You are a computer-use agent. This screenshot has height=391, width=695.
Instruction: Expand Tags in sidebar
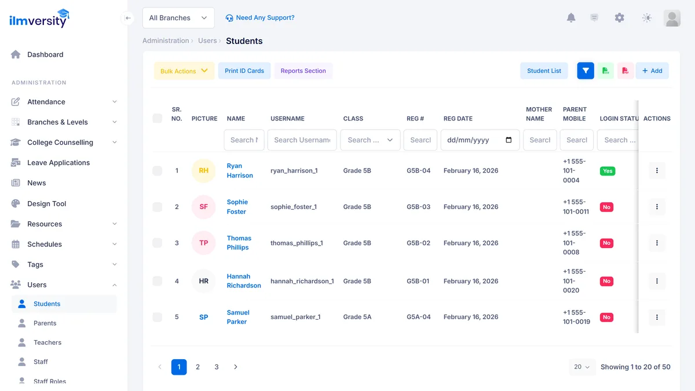click(64, 265)
